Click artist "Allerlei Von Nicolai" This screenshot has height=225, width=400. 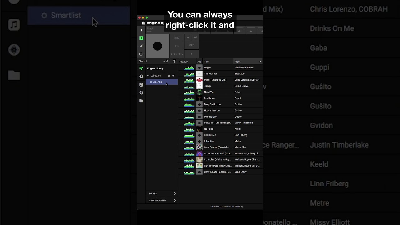(244, 67)
